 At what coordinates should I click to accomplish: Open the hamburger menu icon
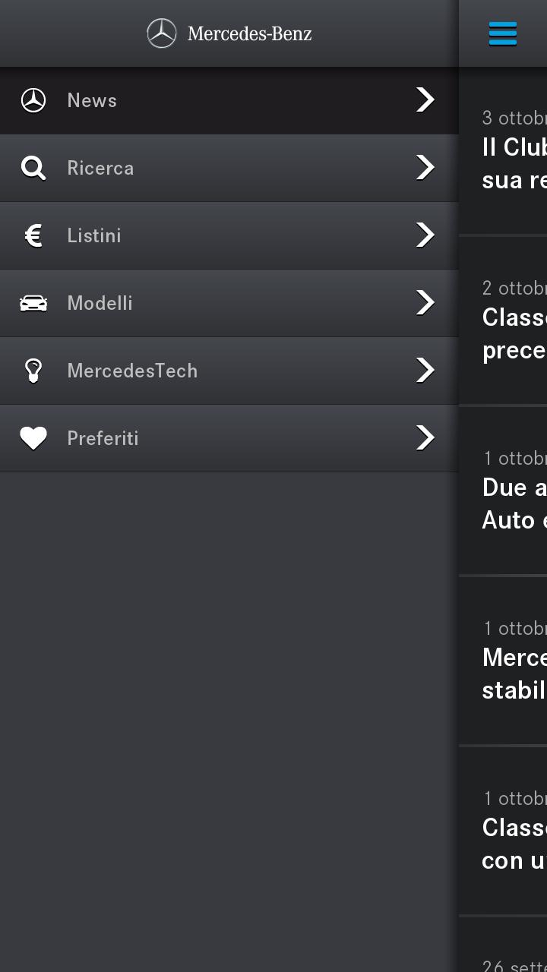pos(502,33)
